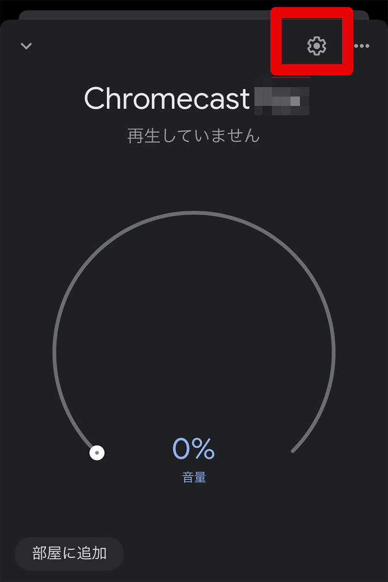Click the upper-right curve of volume arc
Image resolution: width=388 pixels, height=582 pixels.
[293, 252]
